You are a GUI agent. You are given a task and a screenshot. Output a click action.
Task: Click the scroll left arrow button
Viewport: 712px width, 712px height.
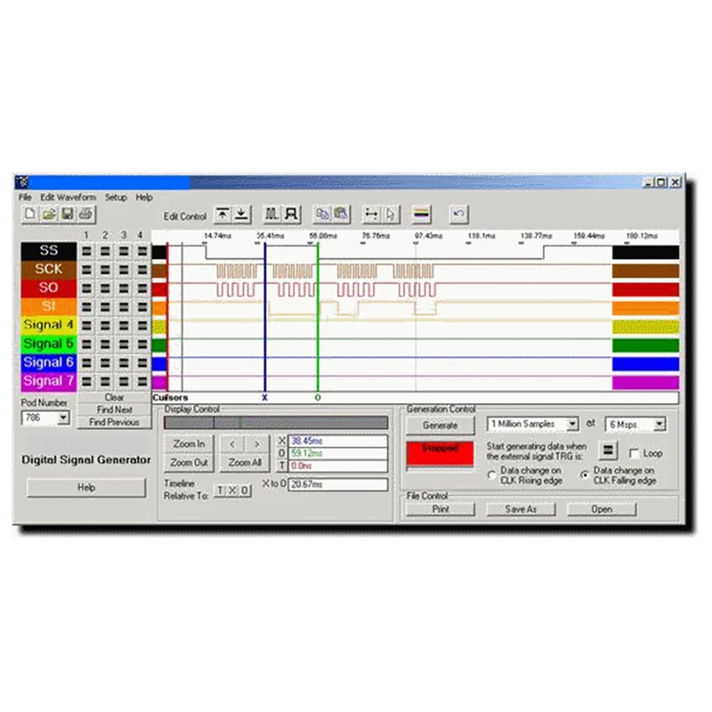click(232, 444)
